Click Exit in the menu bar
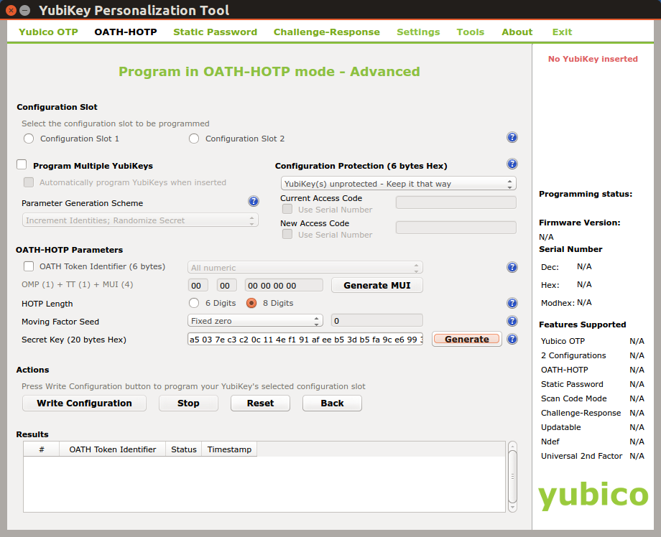The image size is (661, 537). coord(562,32)
